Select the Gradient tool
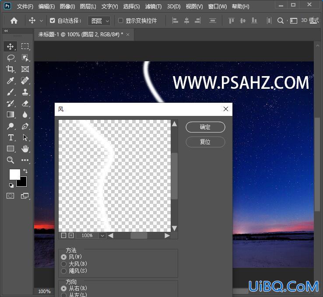The height and width of the screenshot is (297, 323). 11,115
